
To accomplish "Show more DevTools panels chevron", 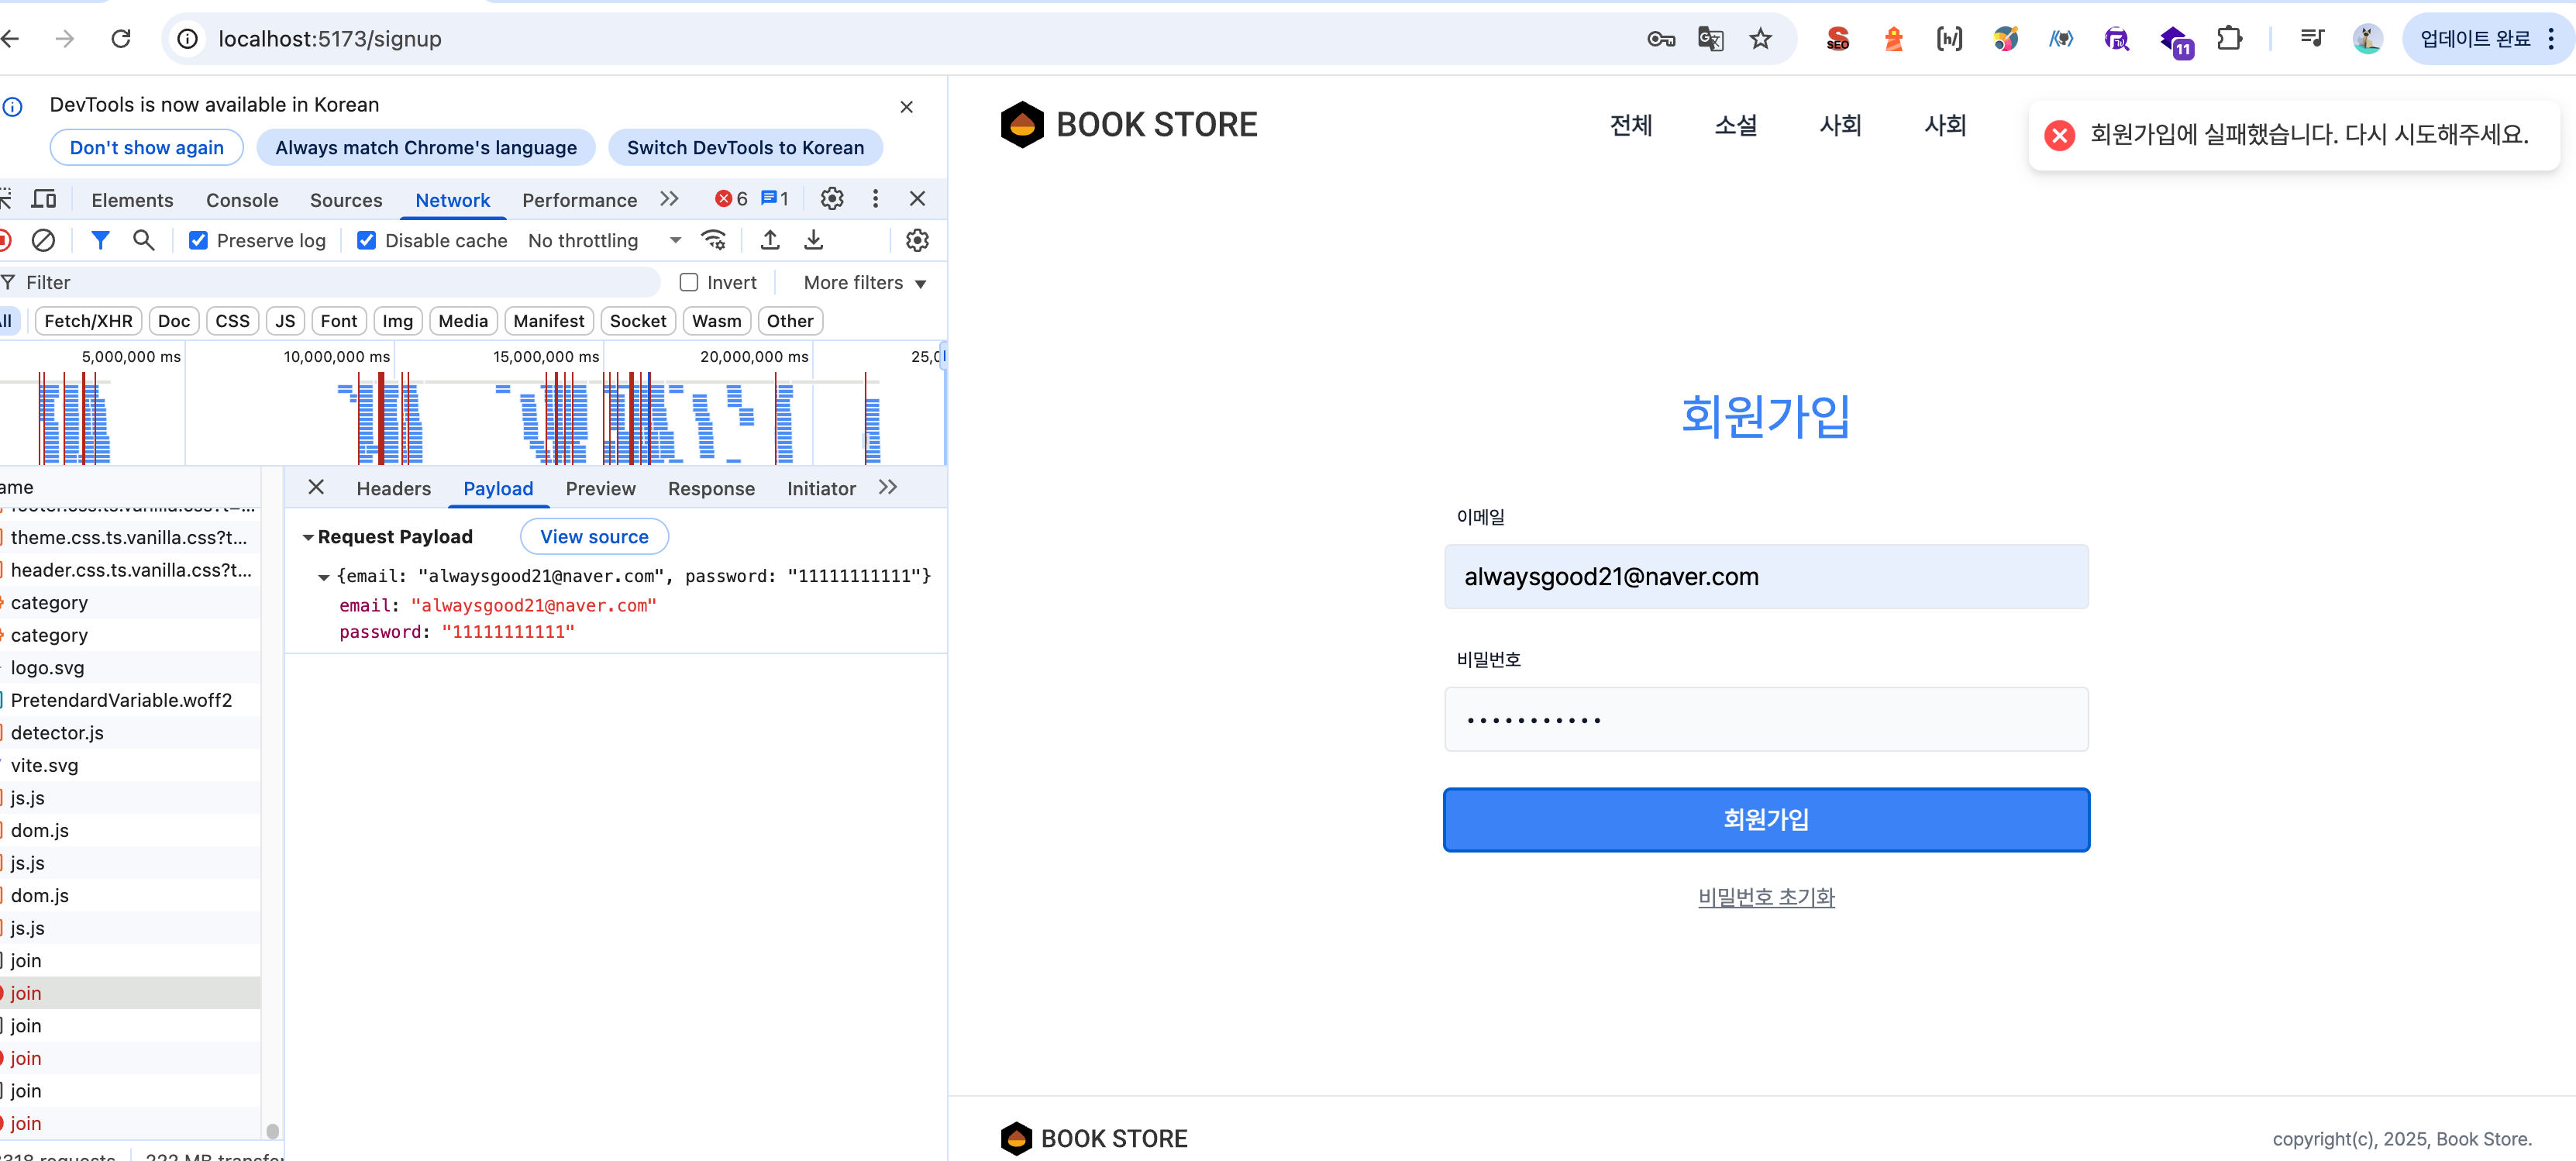I will tap(669, 199).
